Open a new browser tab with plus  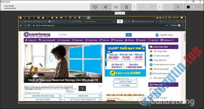tap(161, 21)
